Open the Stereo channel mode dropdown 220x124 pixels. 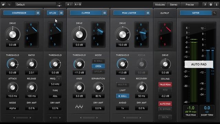click(174, 4)
